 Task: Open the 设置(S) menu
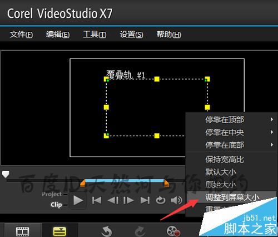(x=131, y=35)
